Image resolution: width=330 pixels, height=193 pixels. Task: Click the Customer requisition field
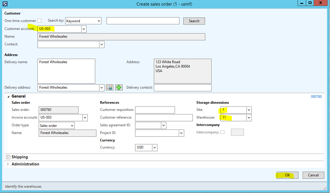point(155,110)
